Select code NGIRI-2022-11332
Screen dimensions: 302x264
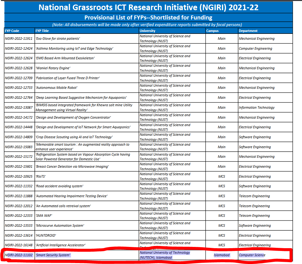tap(19, 186)
